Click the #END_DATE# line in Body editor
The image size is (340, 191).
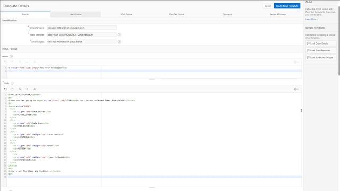point(23,126)
